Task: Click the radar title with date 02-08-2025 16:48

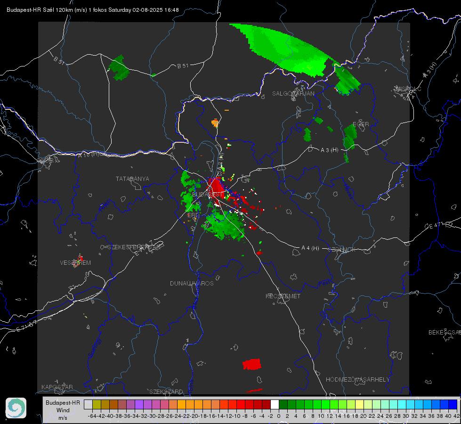Action: click(93, 10)
